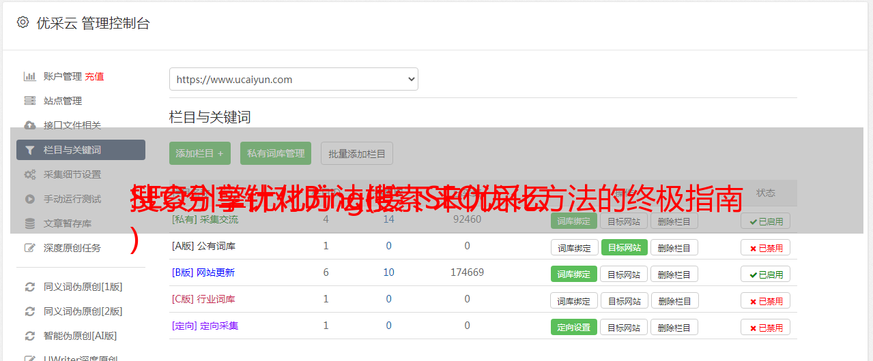Click the play icon for 手动运行测试
The height and width of the screenshot is (361, 873).
click(29, 199)
